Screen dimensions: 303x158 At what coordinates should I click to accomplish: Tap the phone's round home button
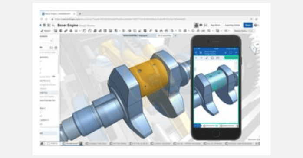(216, 133)
